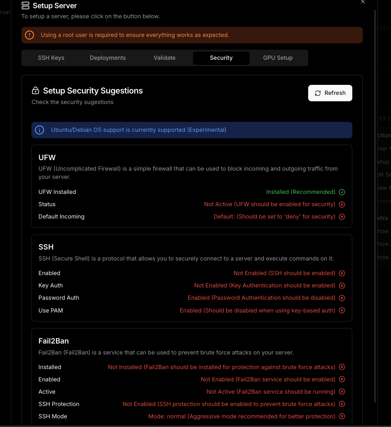This screenshot has width=391, height=427.
Task: Click the 'UFW' section heading
Action: [47, 157]
